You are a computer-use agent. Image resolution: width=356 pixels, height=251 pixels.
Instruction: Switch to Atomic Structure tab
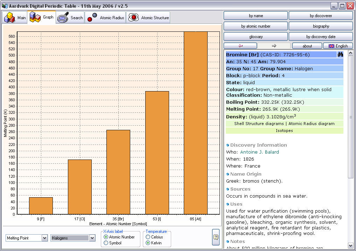pyautogui.click(x=148, y=17)
